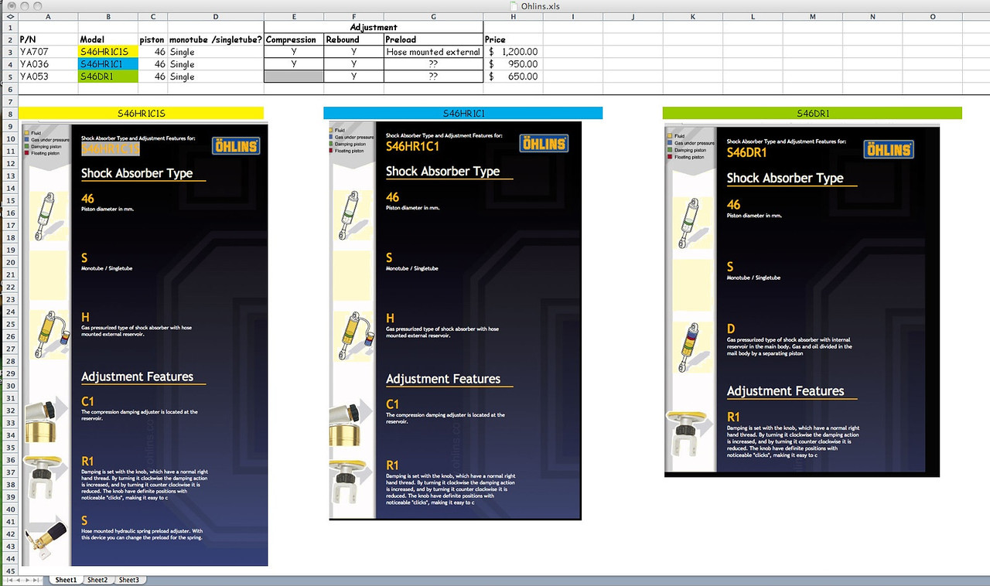Select the 'Preload' header cell
This screenshot has height=586, width=990.
tap(433, 39)
